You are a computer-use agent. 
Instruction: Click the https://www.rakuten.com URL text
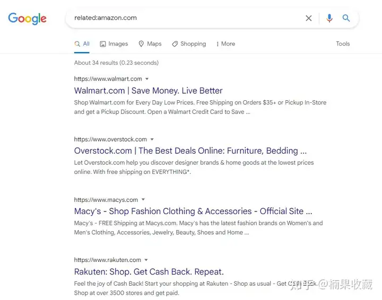[x=107, y=260]
